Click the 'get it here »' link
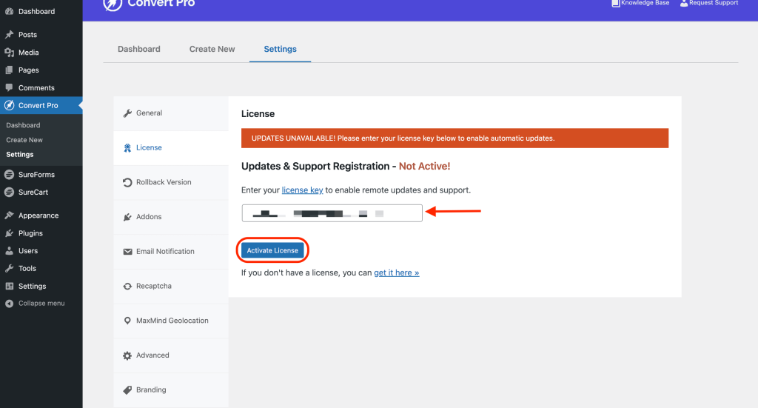Screen dimensions: 758x408 (x=397, y=272)
